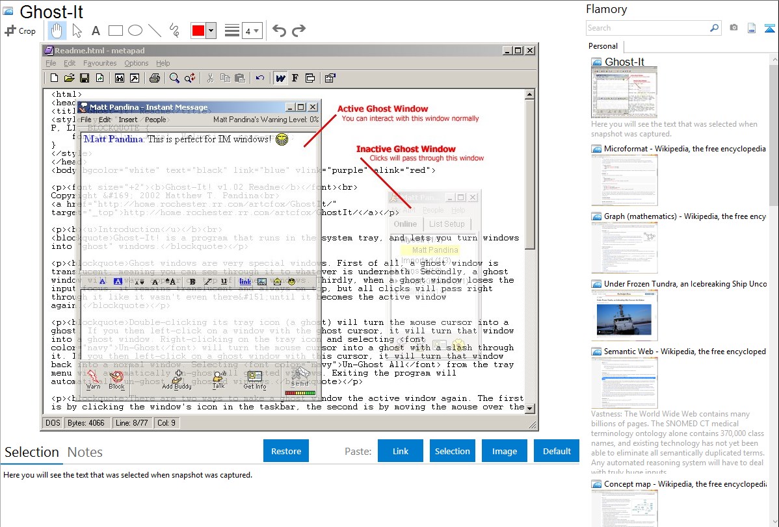Screen dimensions: 779x527
Task: Click the camera snapshot icon
Action: click(x=733, y=28)
